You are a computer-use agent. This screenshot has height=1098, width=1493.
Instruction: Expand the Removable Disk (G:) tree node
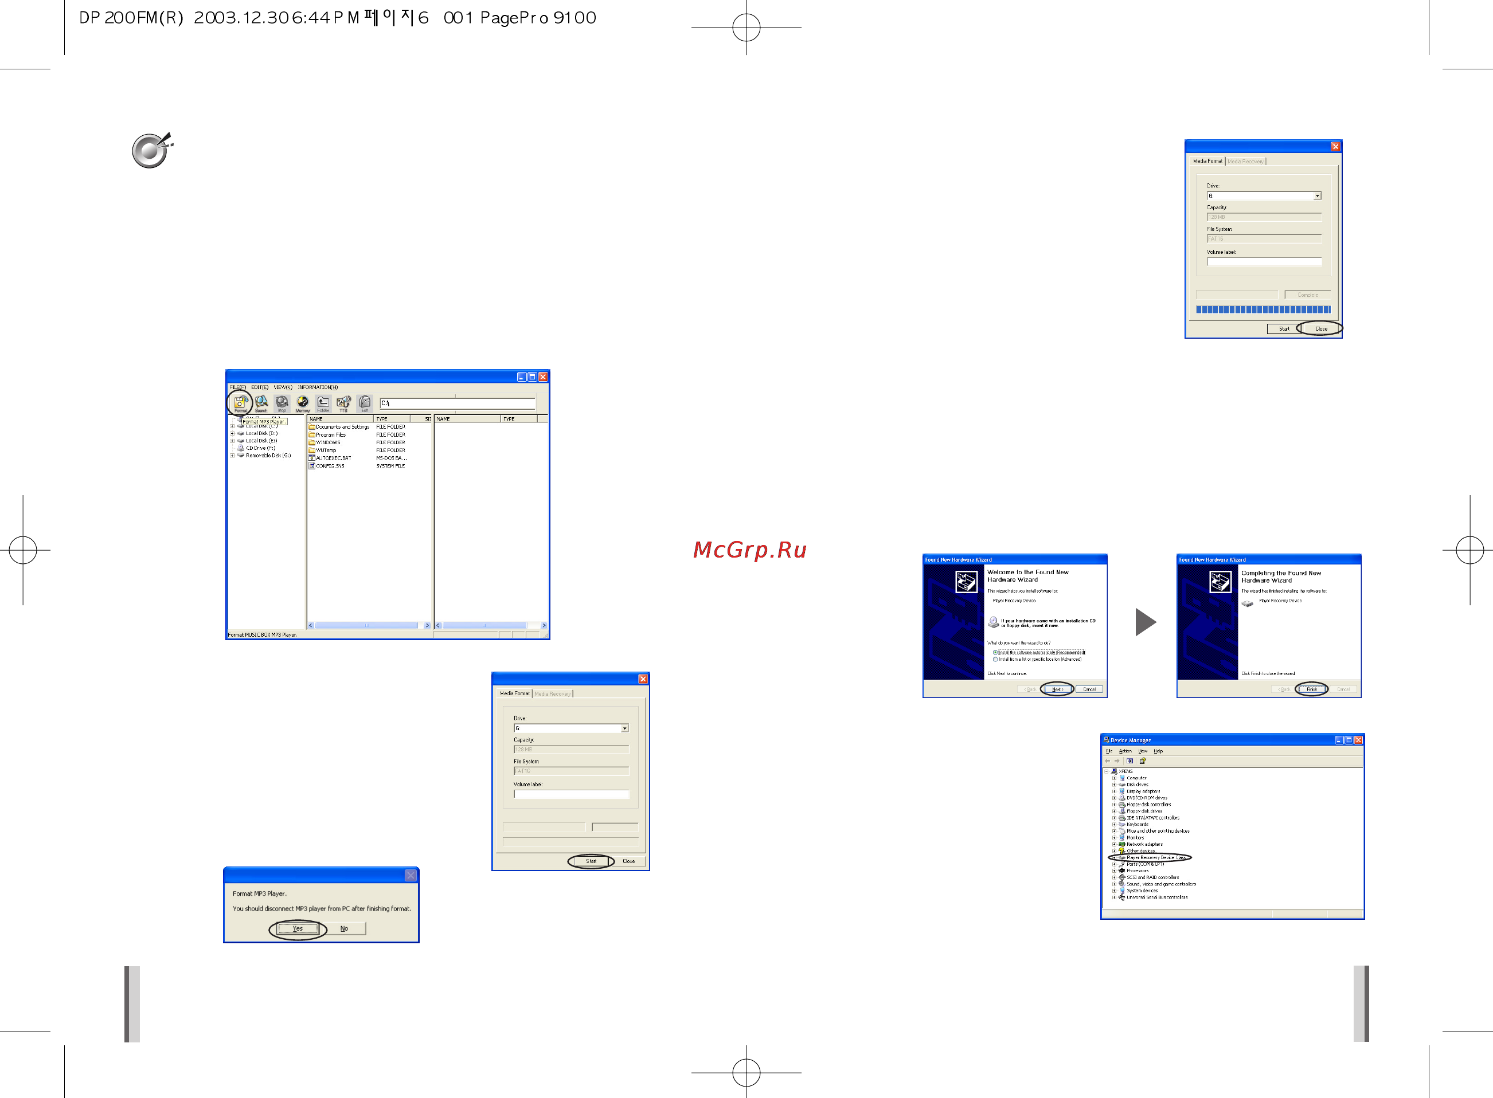pyautogui.click(x=232, y=455)
